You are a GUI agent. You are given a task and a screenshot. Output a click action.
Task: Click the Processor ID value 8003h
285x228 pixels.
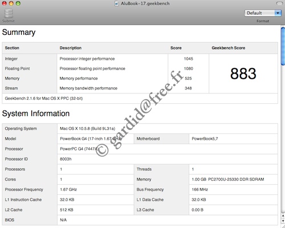66,159
